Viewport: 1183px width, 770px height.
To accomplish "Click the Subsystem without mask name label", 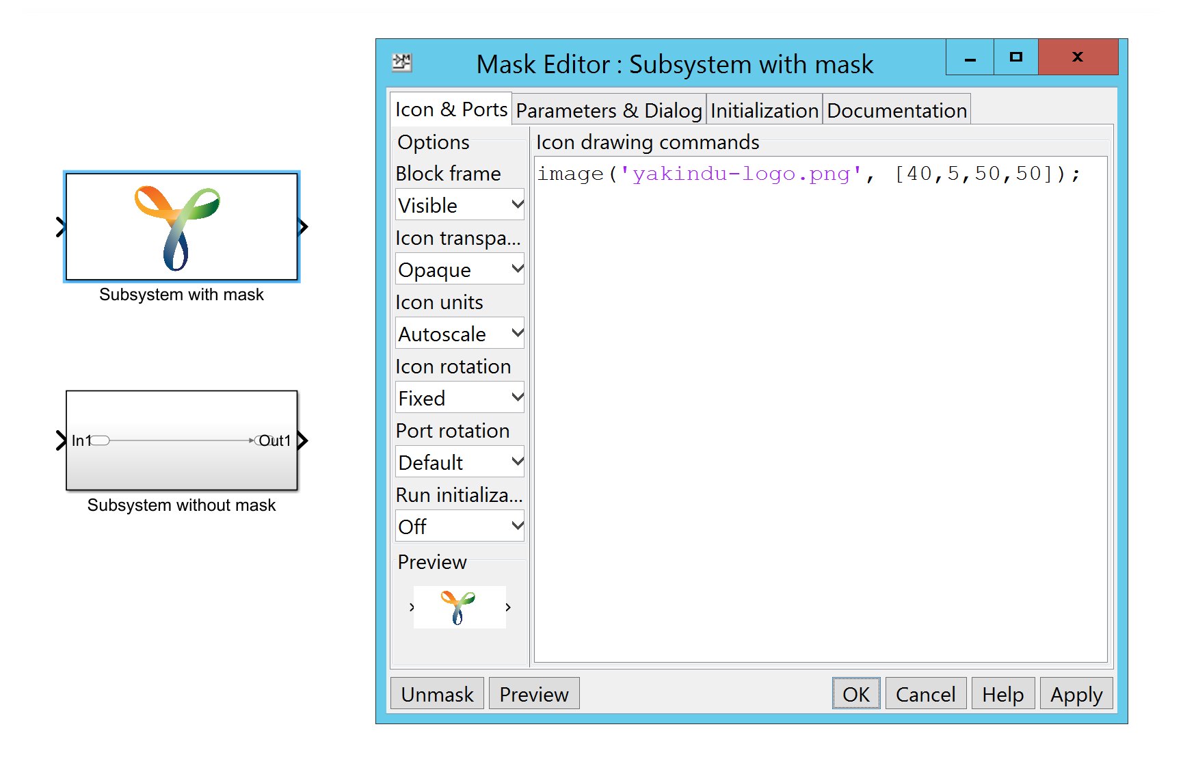I will (181, 505).
